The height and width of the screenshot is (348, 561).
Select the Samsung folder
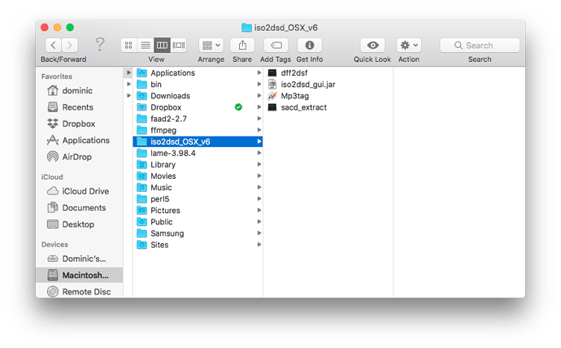click(x=198, y=233)
